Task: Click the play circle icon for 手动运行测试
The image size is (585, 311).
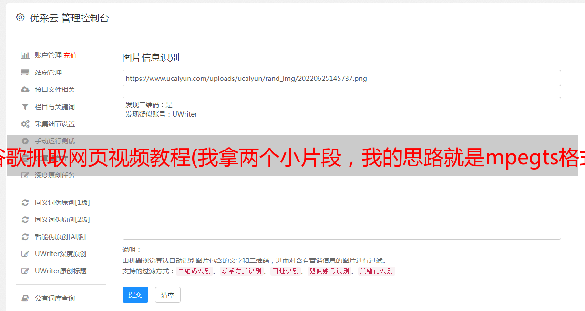Action: [x=25, y=141]
